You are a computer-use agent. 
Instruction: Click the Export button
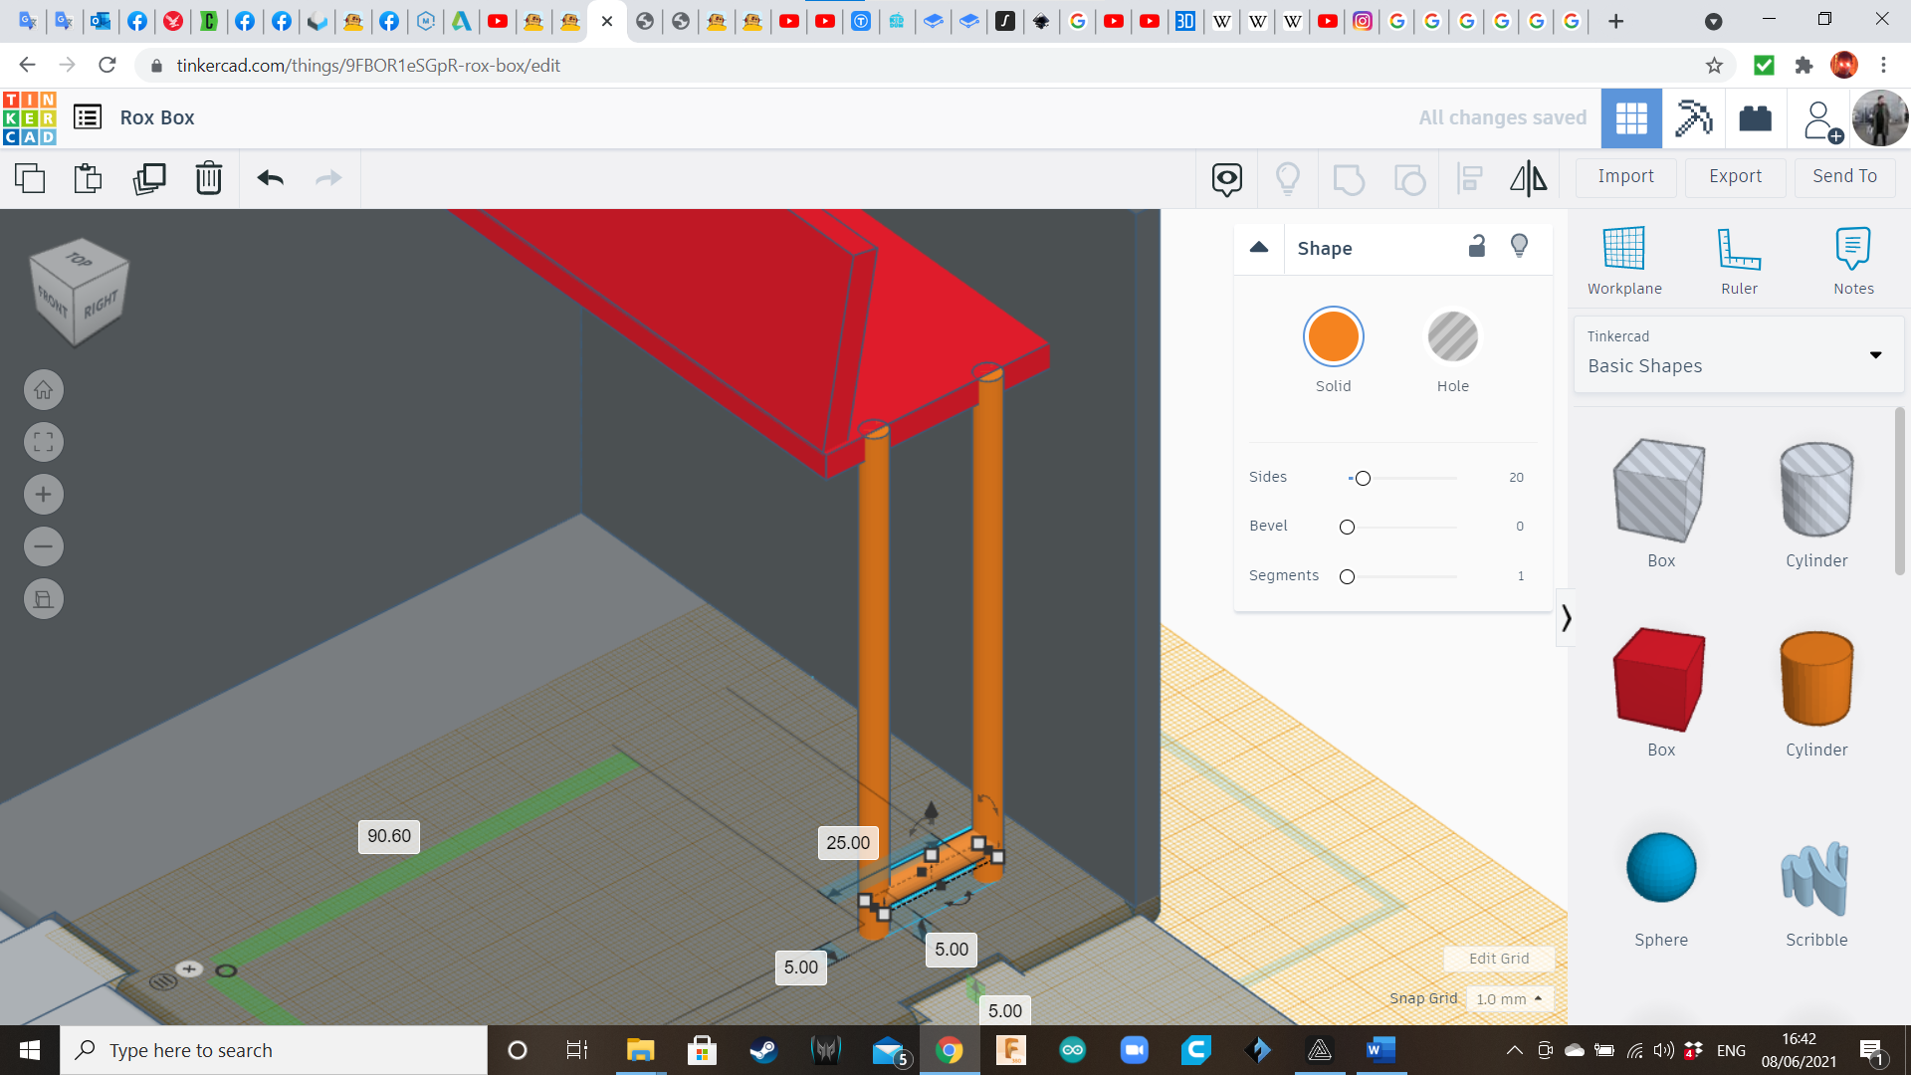pos(1735,176)
